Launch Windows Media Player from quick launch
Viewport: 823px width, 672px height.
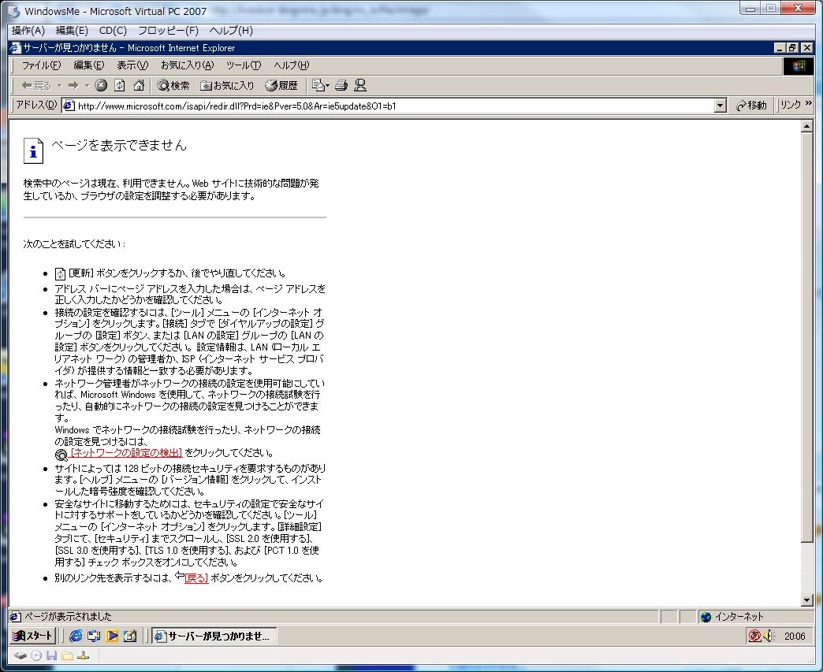(112, 636)
